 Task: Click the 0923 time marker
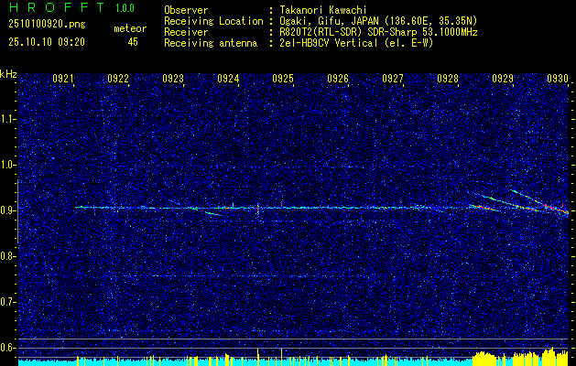(173, 78)
